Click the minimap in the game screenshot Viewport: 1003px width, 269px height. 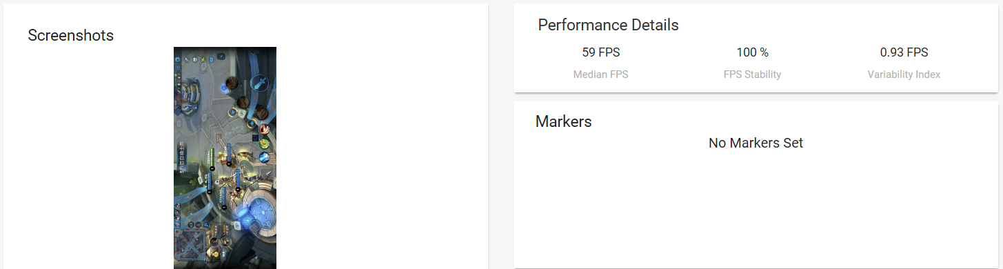coord(190,244)
